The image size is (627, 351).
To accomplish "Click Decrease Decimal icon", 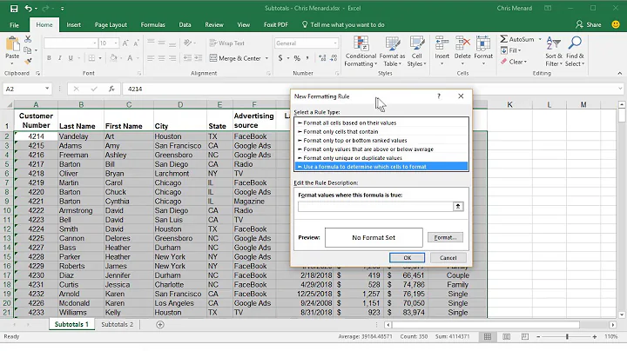I will 334,58.
